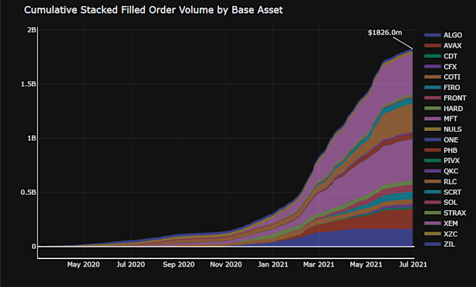Select the MFT legend item

pos(441,119)
